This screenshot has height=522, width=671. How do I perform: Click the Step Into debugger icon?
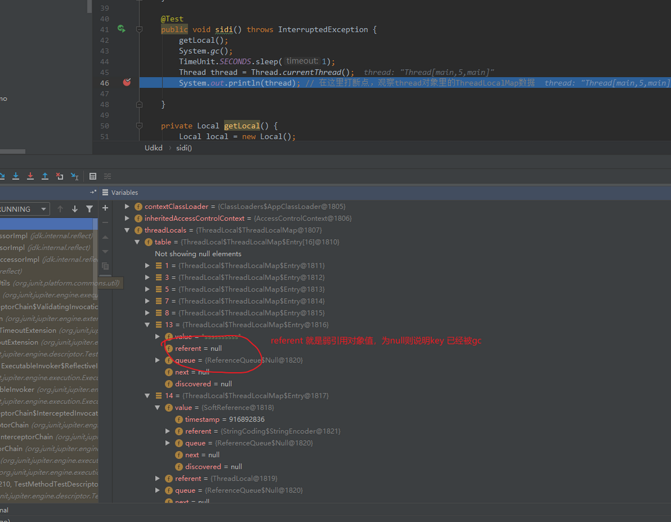[16, 176]
